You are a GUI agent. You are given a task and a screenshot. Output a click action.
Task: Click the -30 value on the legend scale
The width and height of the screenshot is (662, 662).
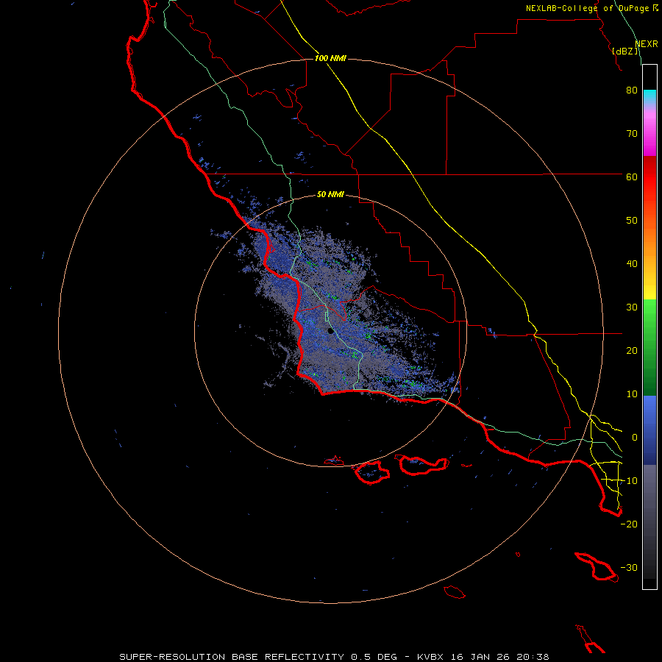[629, 567]
